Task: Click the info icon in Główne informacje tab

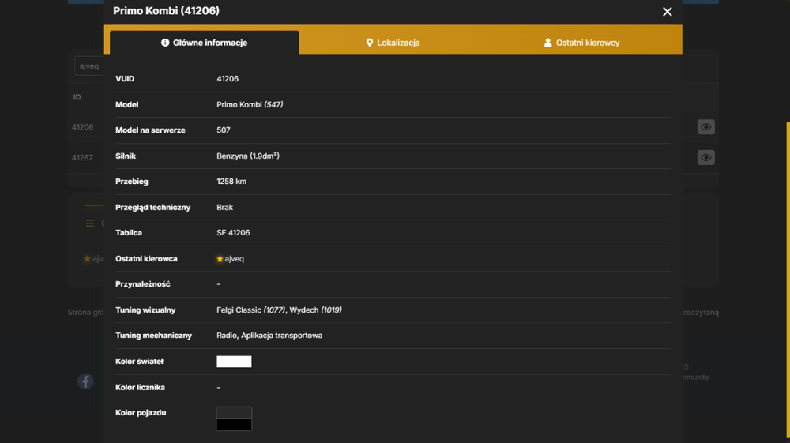Action: coord(165,43)
